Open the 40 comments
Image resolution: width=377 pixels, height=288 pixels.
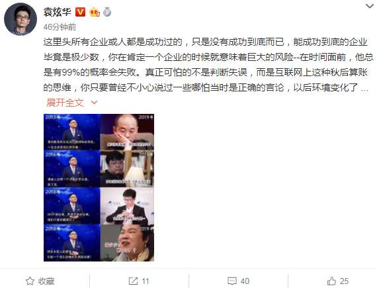(245, 281)
